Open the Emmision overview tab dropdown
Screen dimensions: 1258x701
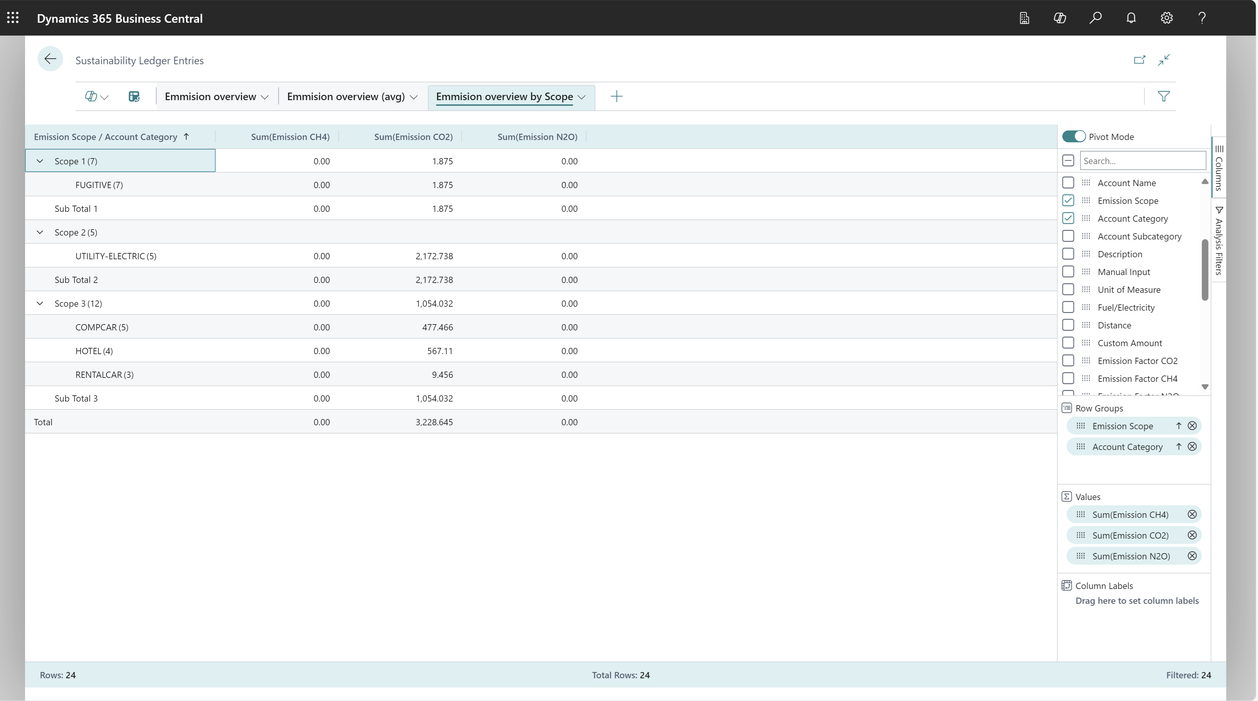265,97
